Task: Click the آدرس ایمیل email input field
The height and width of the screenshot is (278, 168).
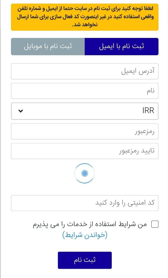Action: [85, 71]
